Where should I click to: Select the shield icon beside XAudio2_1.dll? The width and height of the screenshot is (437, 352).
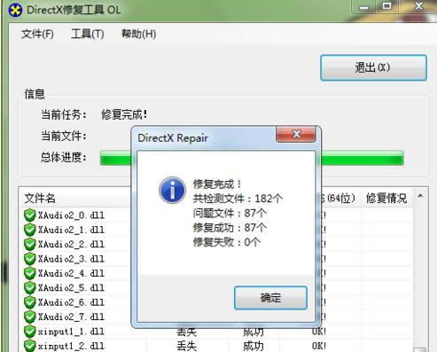click(30, 230)
